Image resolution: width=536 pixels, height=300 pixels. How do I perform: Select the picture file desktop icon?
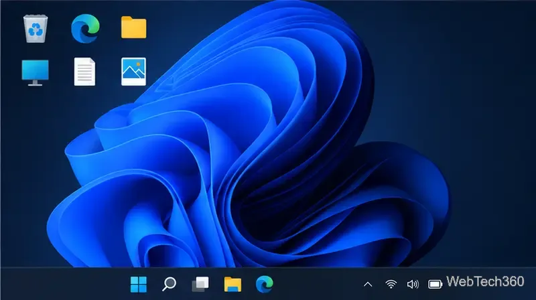click(133, 72)
